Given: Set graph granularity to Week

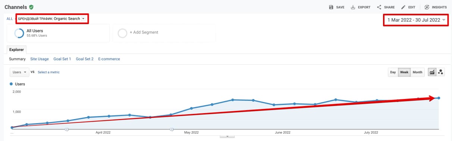Looking at the screenshot, I should [404, 72].
